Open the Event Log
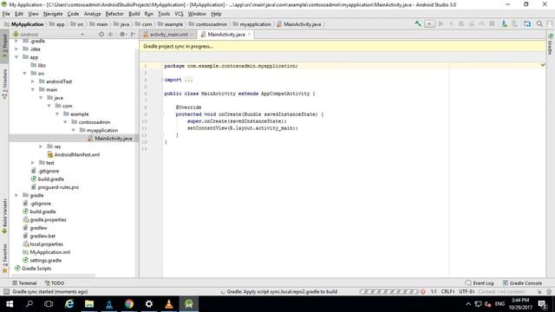This screenshot has height=312, width=555. [480, 283]
